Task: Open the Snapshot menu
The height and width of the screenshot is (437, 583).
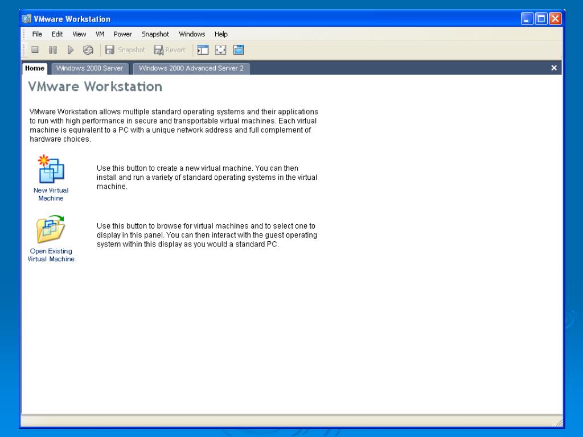Action: point(155,34)
